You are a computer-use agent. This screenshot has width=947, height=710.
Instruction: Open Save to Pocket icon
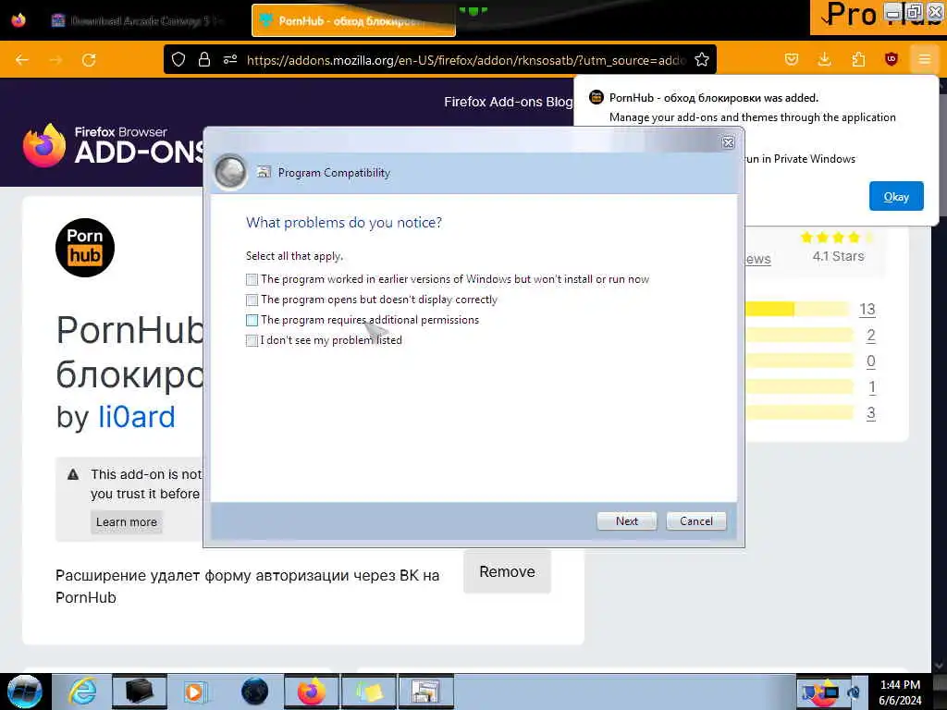click(792, 59)
